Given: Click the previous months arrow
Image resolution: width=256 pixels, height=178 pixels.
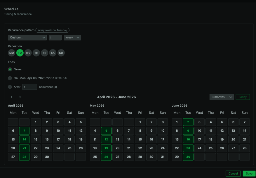Looking at the screenshot, I should click(11, 97).
